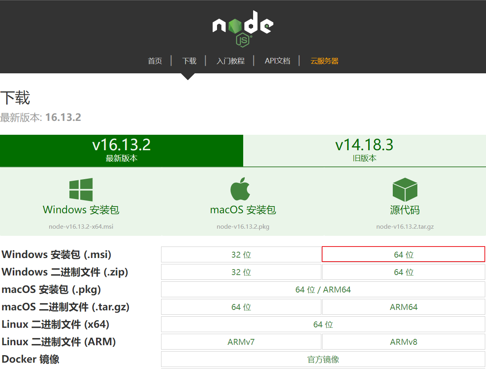The image size is (486, 369).
Task: Click the macOS 二进制文件 (.tar.gz) row label
Action: (x=65, y=307)
